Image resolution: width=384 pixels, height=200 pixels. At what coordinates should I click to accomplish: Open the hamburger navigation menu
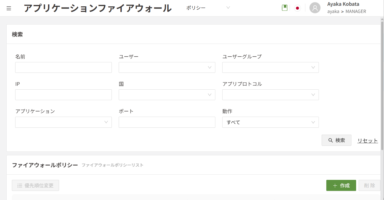tap(9, 8)
